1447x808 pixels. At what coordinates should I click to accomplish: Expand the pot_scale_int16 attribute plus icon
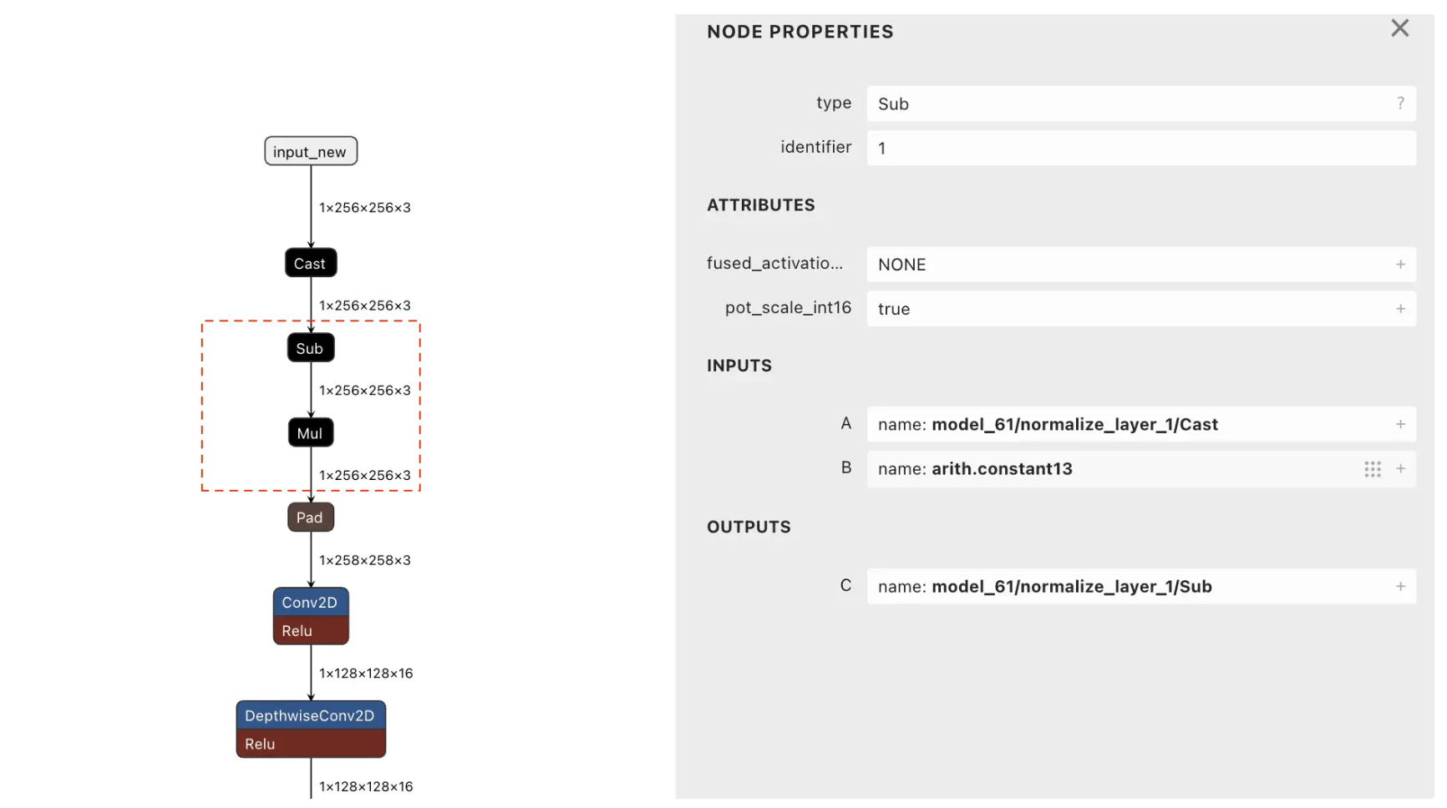click(1400, 309)
